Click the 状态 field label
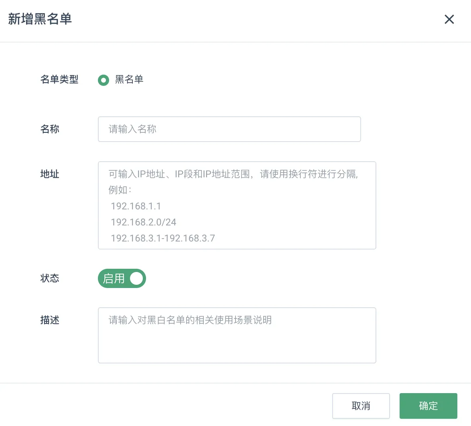 click(50, 278)
